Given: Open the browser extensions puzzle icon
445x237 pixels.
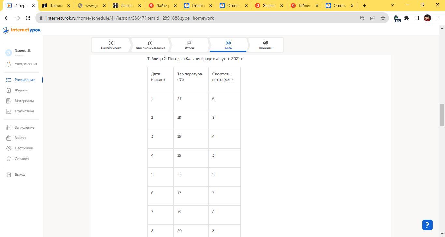Looking at the screenshot, I should coord(407,18).
